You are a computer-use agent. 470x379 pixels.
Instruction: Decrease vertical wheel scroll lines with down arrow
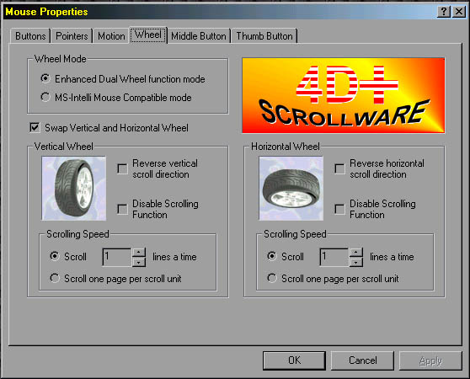138,262
